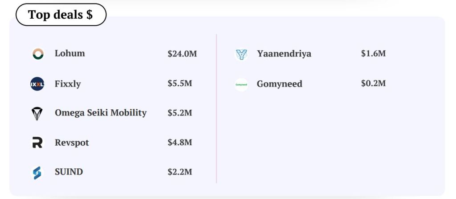This screenshot has height=199, width=456.
Task: Click the Top deals $ heading pill
Action: pos(61,15)
